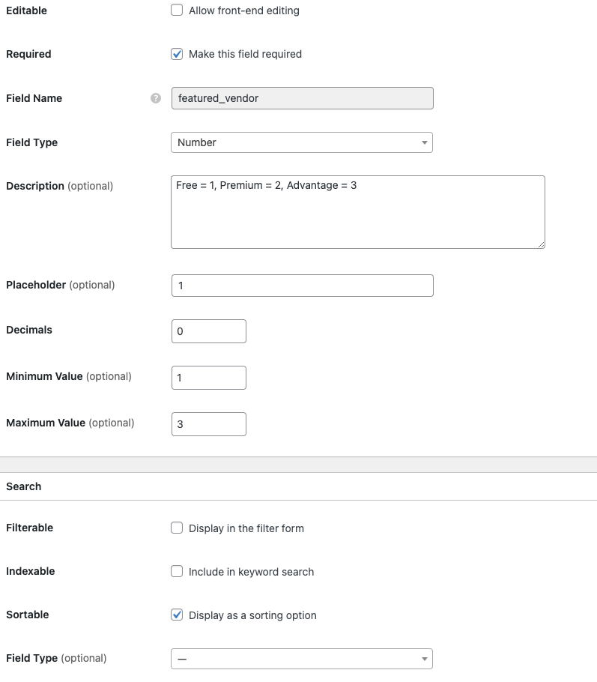Click the Search section heading
This screenshot has height=682, width=597.
pos(24,486)
